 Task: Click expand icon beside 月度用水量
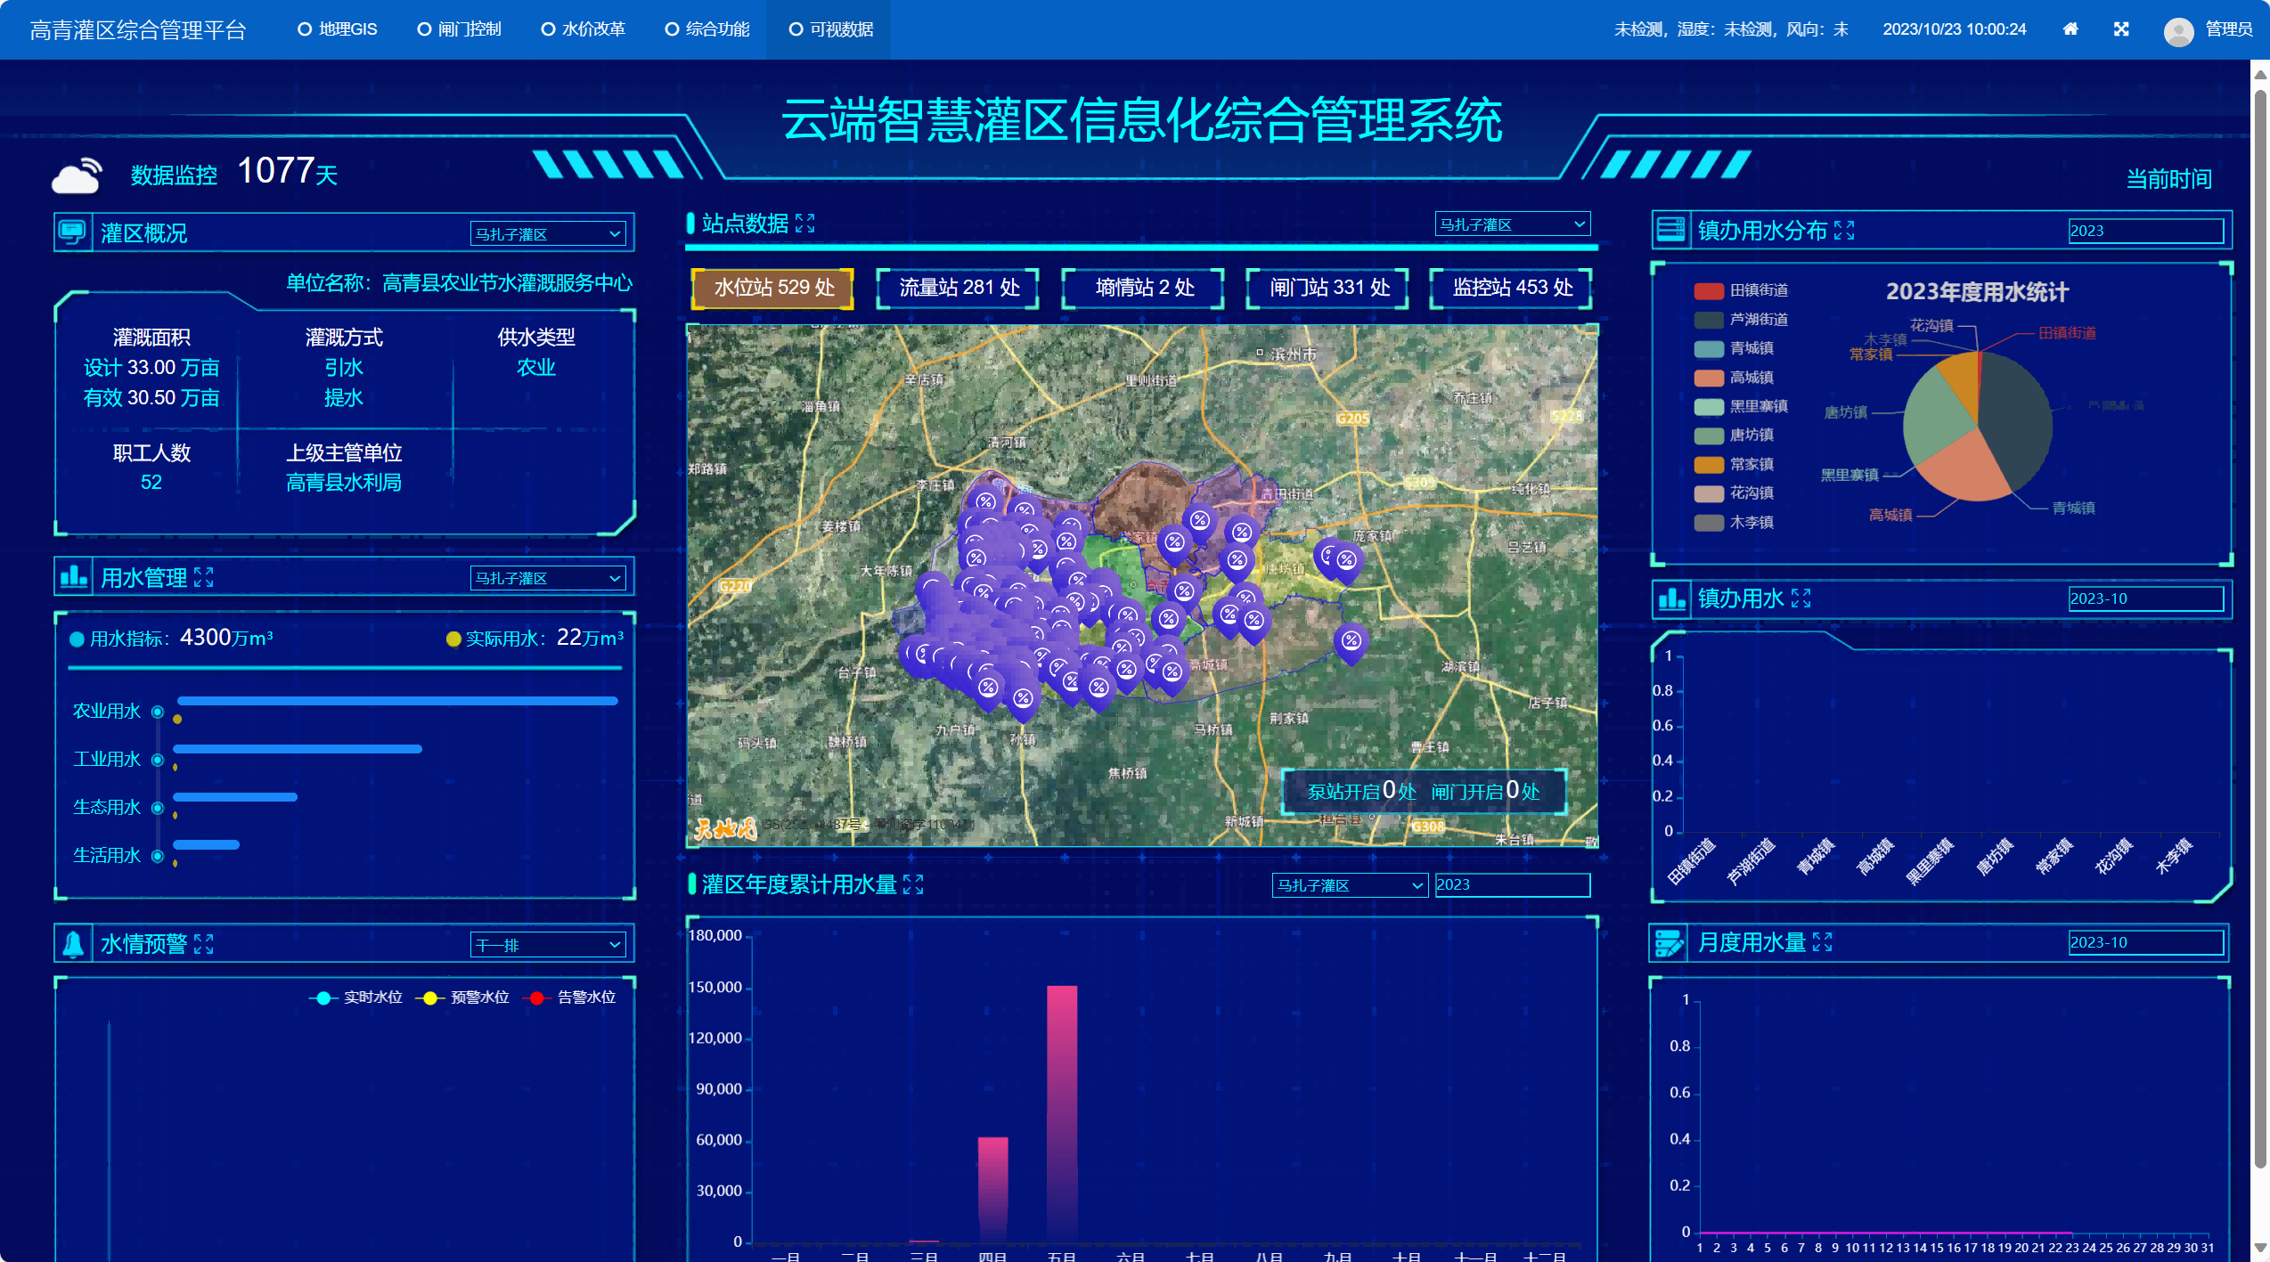click(x=1823, y=942)
